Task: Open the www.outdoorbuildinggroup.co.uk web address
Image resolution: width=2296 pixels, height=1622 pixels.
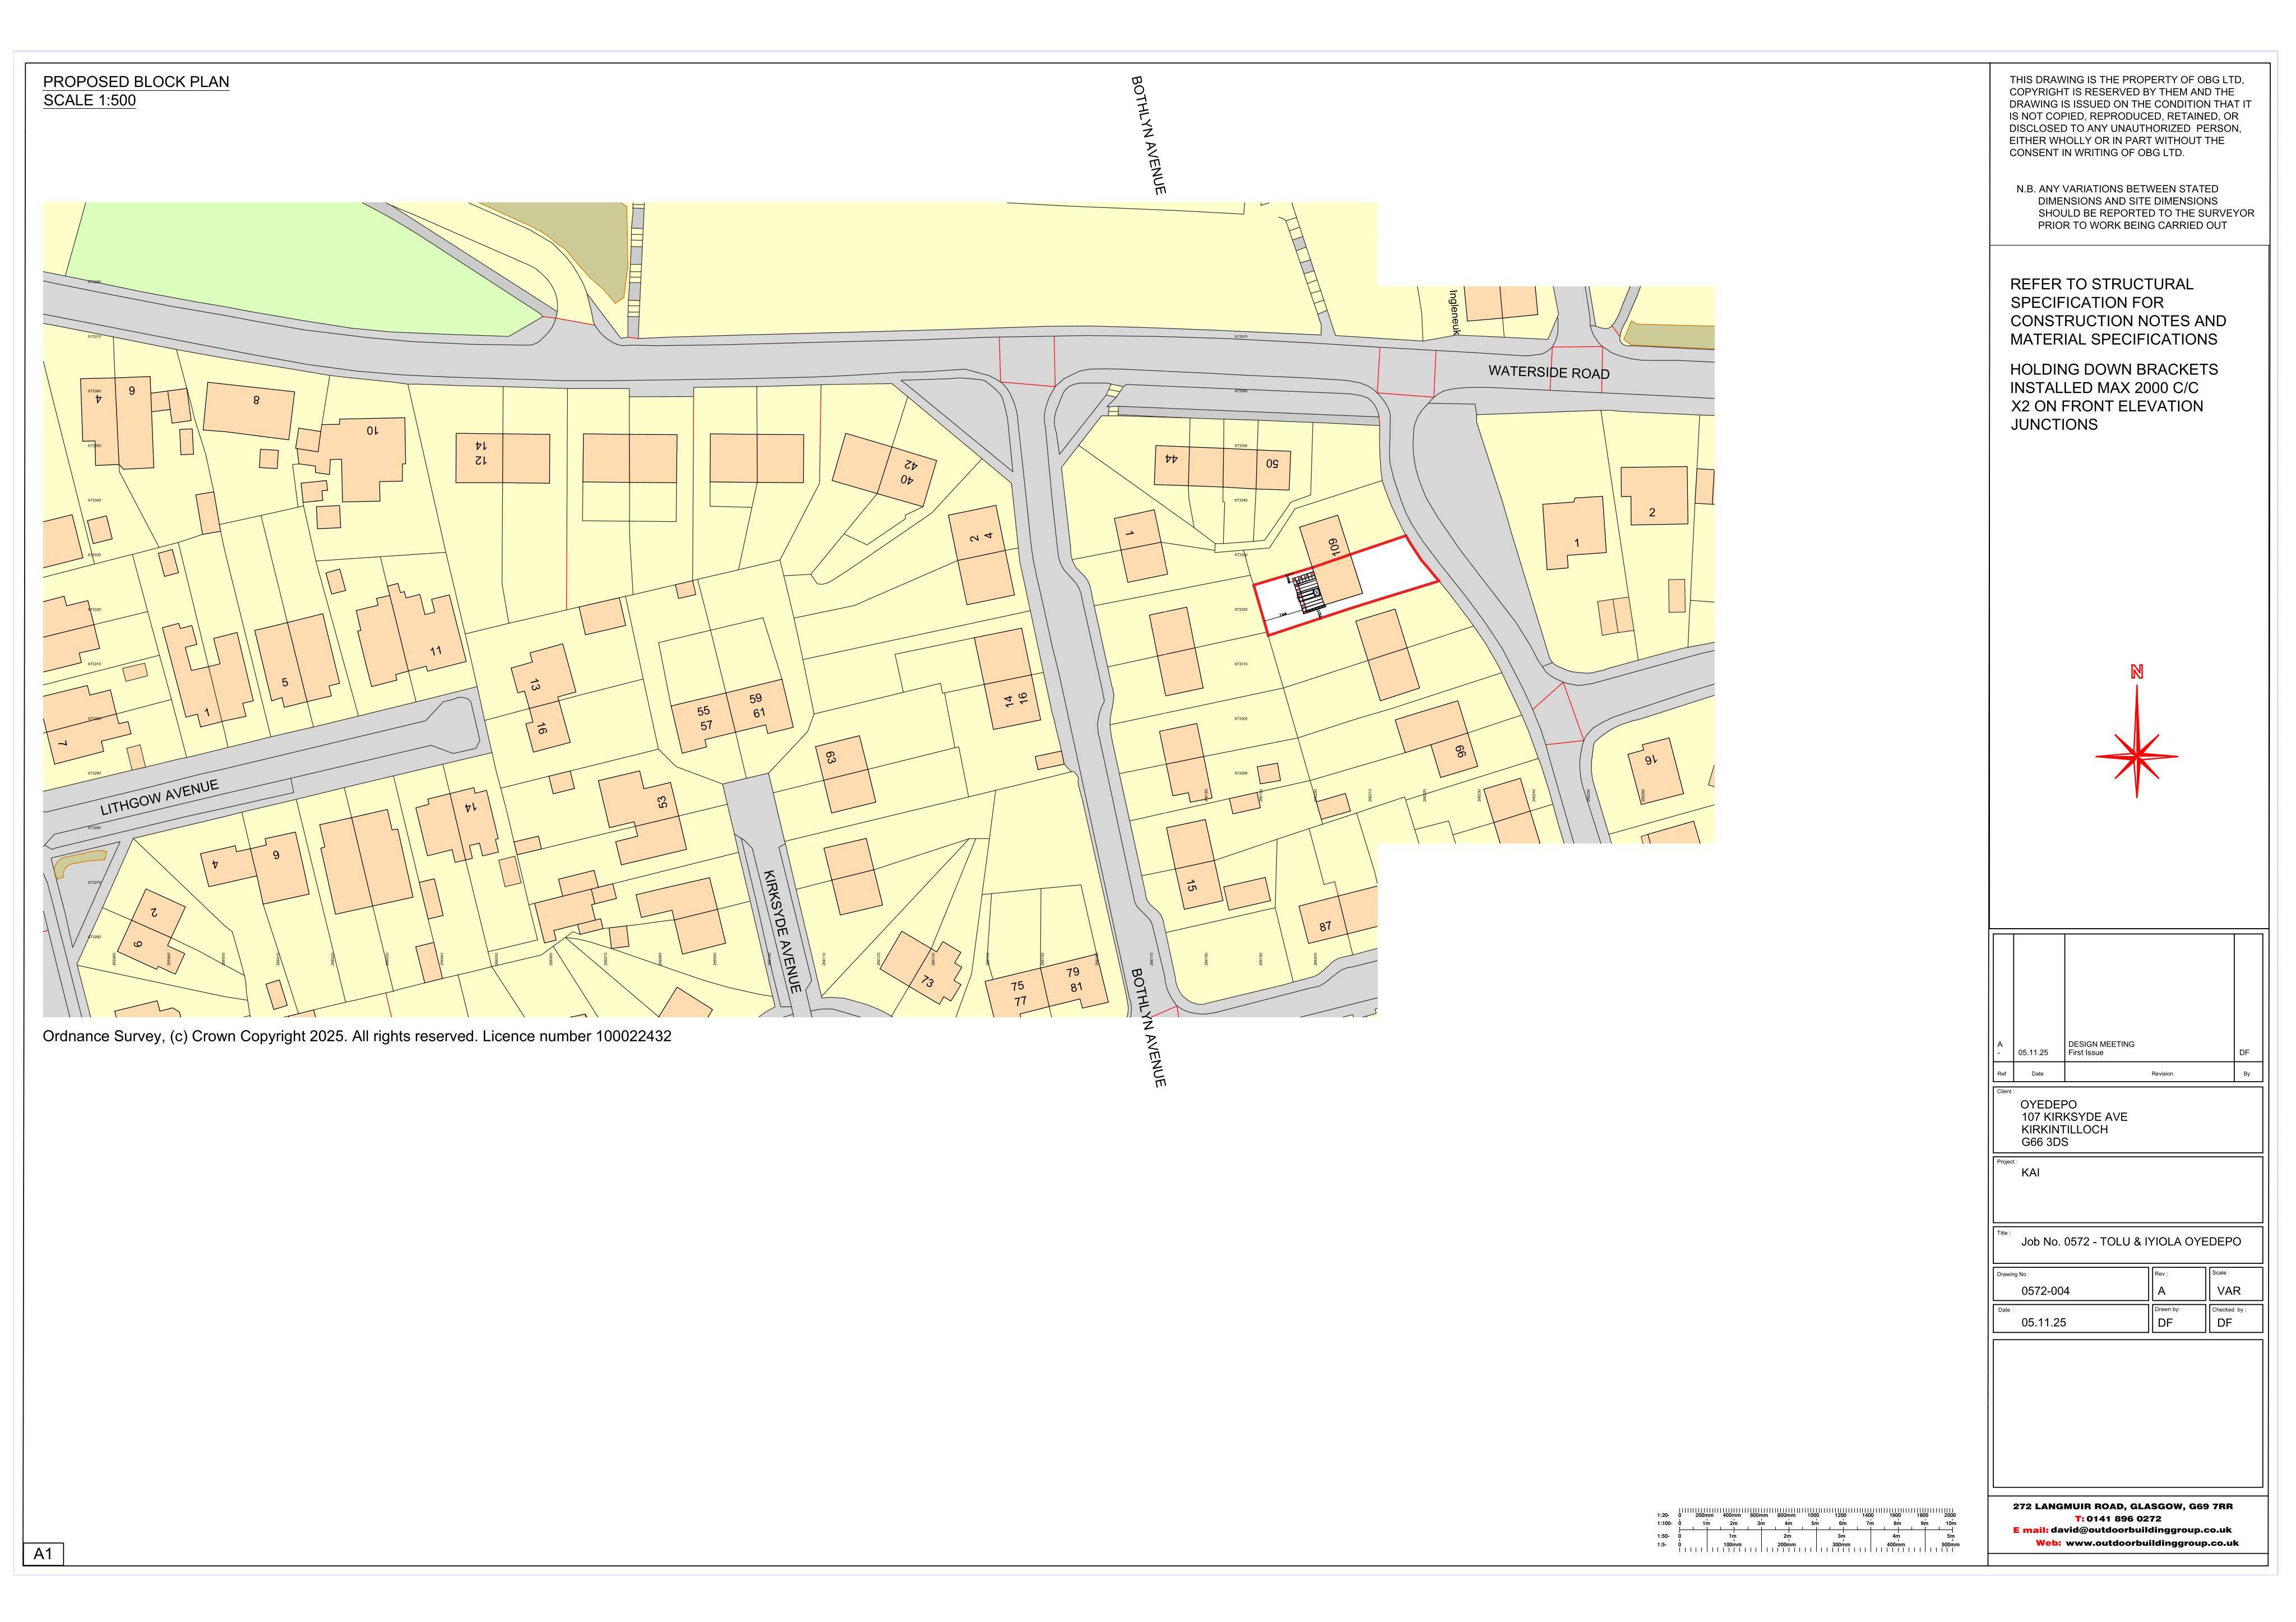Action: pyautogui.click(x=2152, y=1543)
